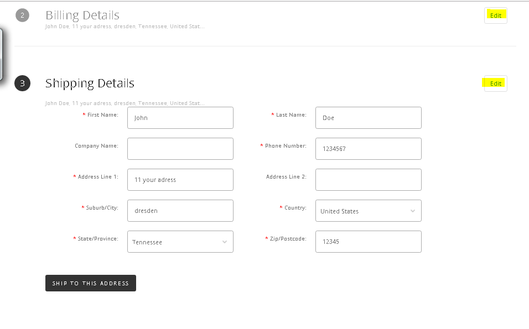Screen dimensions: 529x329
Task: Click the Shipping Details heading
Action: [x=90, y=83]
